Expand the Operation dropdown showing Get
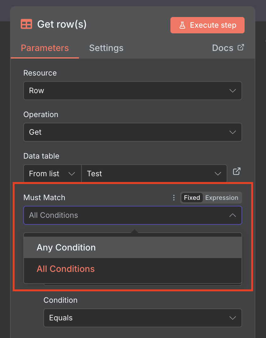The width and height of the screenshot is (266, 338). tap(132, 132)
